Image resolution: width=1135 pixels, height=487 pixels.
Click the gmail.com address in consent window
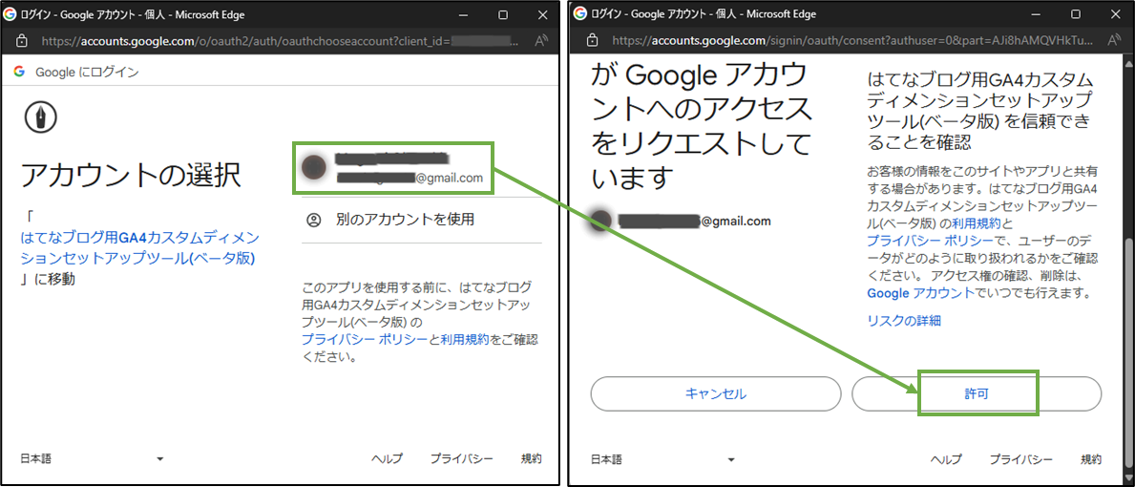693,222
